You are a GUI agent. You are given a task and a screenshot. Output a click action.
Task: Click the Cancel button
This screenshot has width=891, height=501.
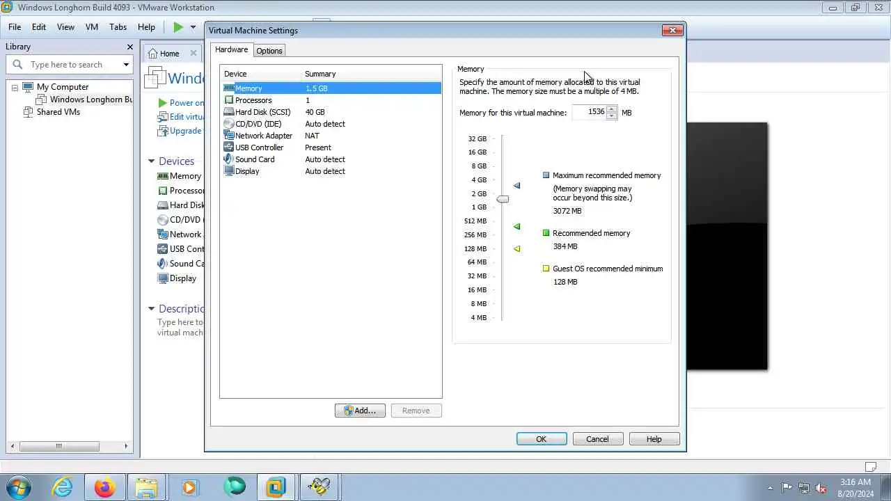(597, 439)
